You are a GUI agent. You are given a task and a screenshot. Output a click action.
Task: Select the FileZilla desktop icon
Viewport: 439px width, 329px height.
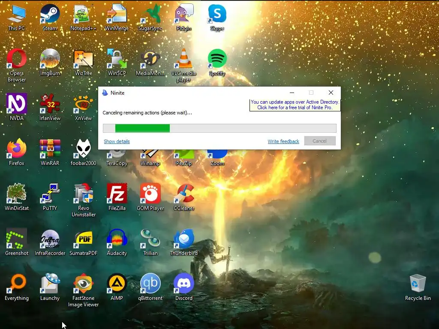tap(117, 197)
